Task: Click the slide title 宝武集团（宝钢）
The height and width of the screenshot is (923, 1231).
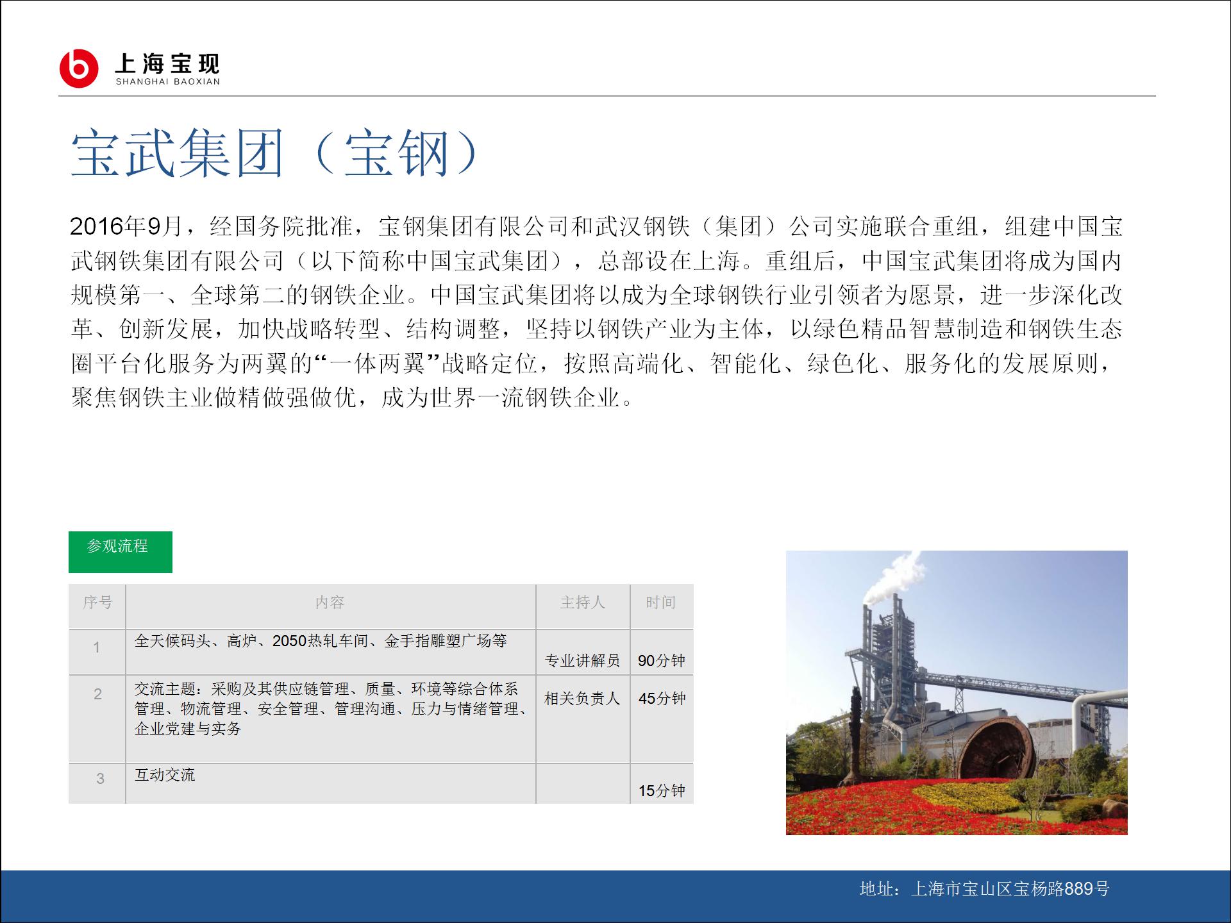Action: pyautogui.click(x=274, y=154)
